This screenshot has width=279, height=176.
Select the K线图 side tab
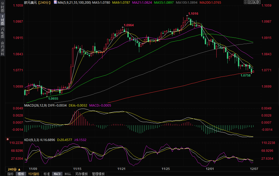pyautogui.click(x=2, y=20)
